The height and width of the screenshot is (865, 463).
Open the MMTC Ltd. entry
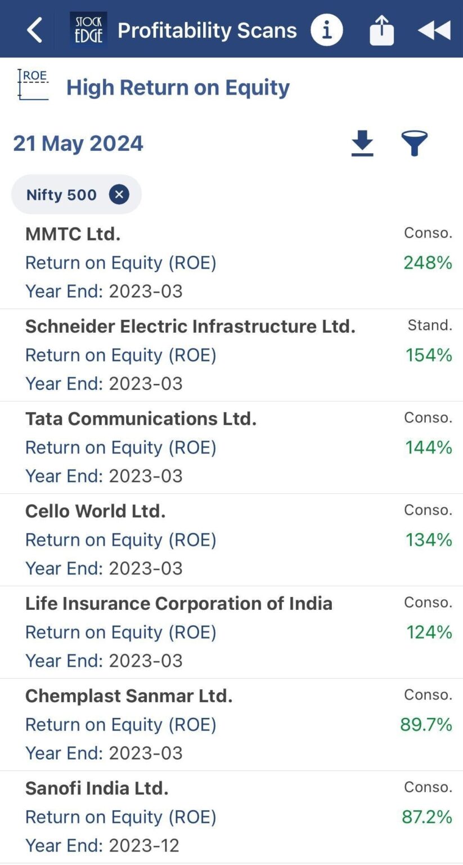[73, 234]
